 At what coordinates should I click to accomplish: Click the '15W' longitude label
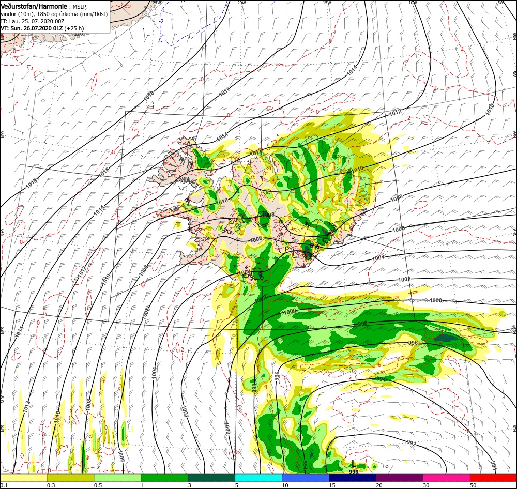[x=327, y=2]
